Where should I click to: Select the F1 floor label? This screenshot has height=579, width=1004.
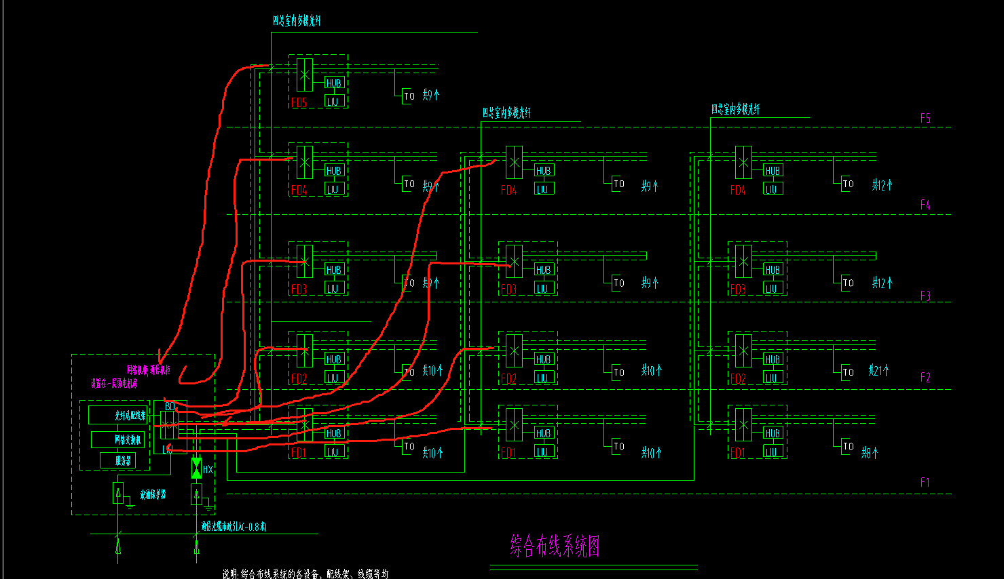click(x=925, y=482)
